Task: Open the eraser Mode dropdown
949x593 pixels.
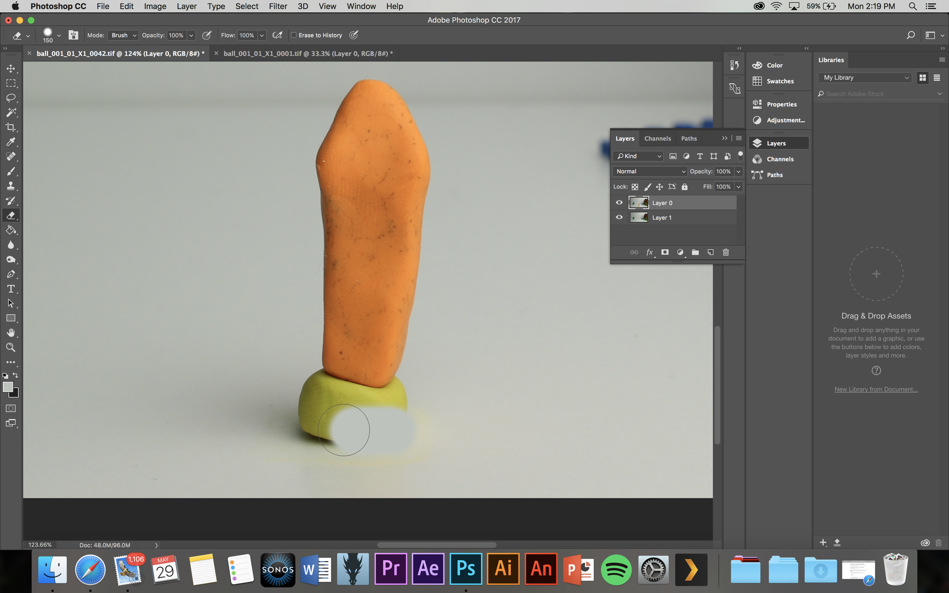Action: point(123,35)
